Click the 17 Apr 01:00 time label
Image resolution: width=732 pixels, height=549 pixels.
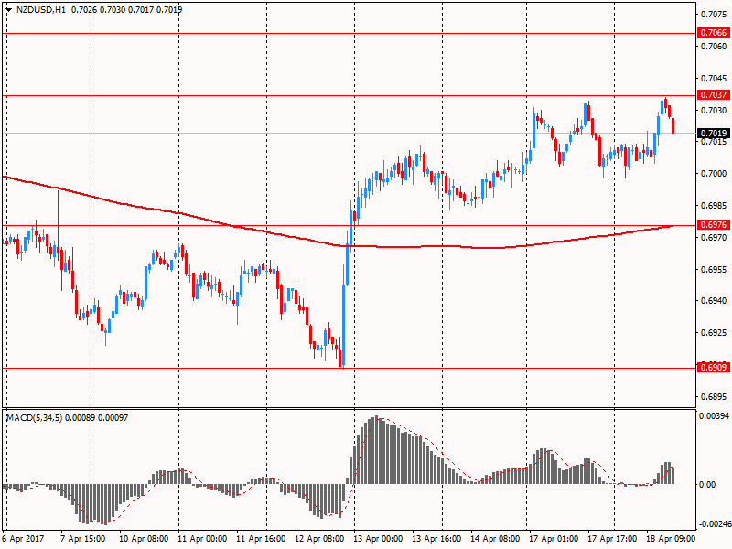click(x=554, y=539)
